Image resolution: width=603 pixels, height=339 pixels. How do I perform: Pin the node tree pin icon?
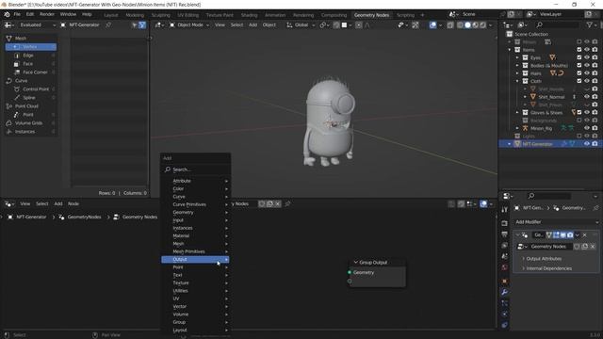[x=287, y=203]
